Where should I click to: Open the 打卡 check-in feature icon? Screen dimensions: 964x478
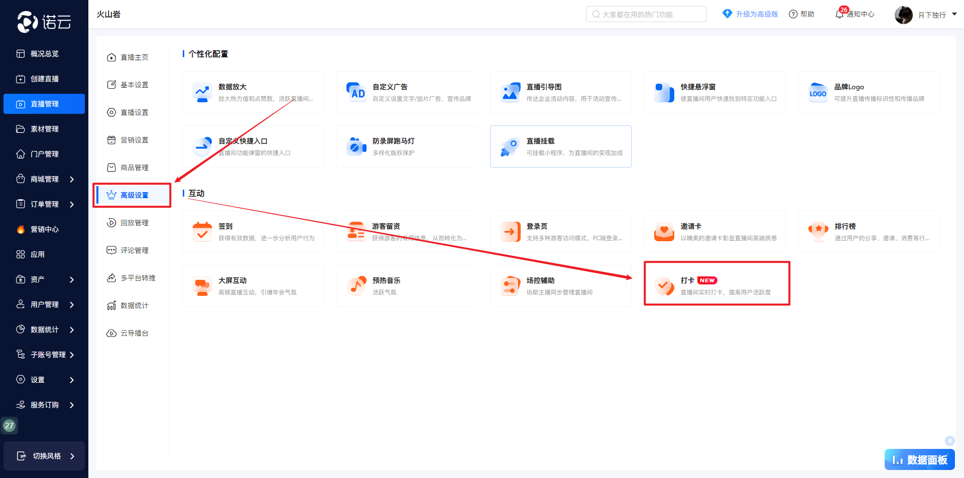click(x=664, y=286)
